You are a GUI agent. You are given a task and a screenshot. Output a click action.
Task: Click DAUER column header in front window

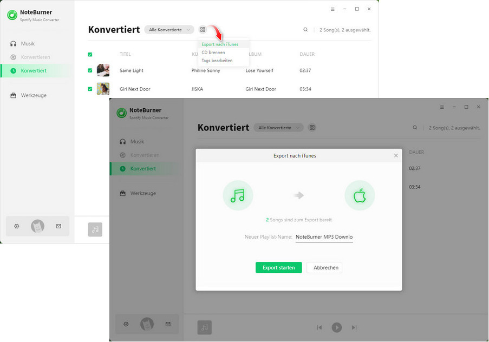416,152
